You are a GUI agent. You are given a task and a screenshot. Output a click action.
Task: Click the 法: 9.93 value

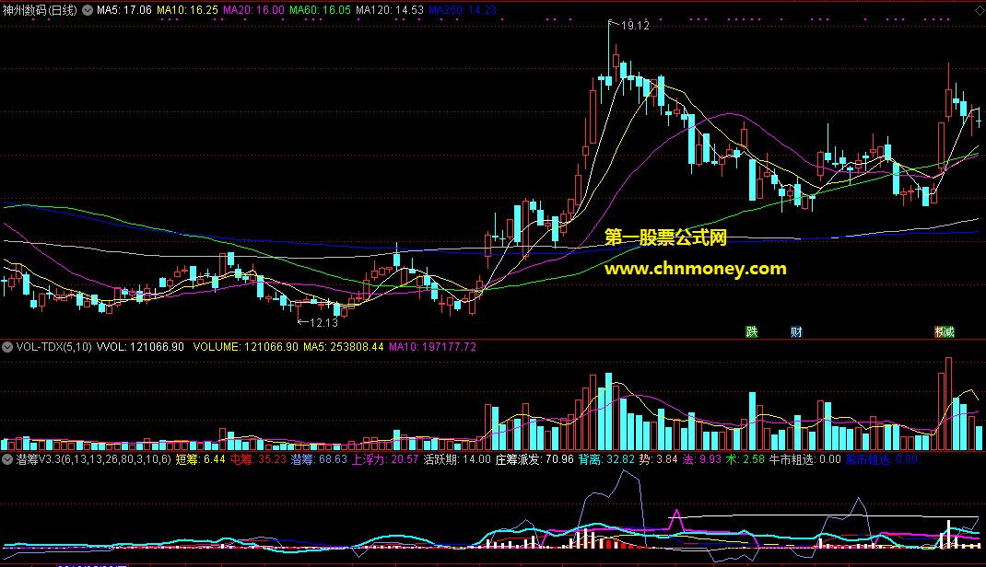[x=702, y=459]
